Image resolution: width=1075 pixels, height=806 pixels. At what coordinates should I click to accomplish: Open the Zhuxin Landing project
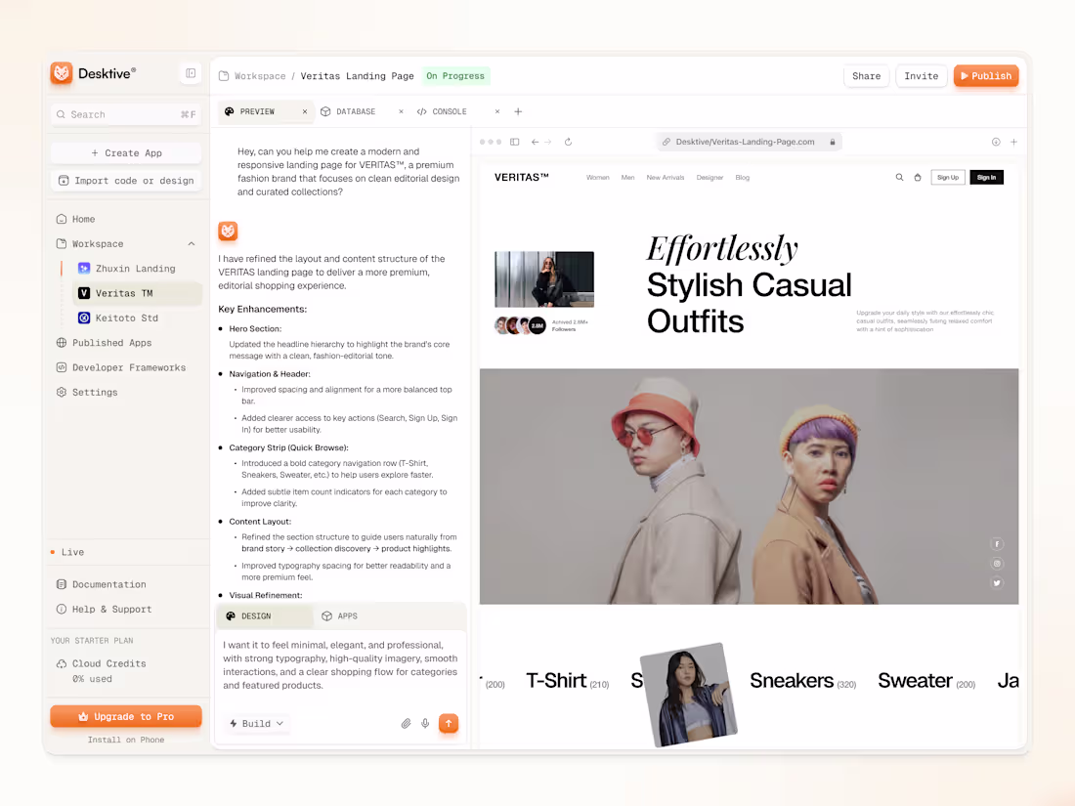point(135,269)
